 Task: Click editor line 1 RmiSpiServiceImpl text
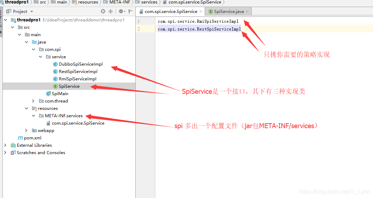[x=198, y=21]
